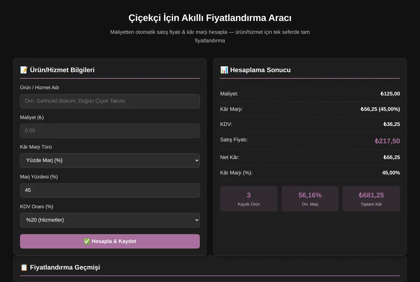
Task: Click the memo icon beside Ürün/Hizmet Bilgileri
Action: pyautogui.click(x=24, y=70)
